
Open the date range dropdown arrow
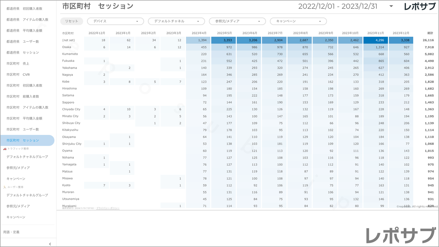[391, 6]
